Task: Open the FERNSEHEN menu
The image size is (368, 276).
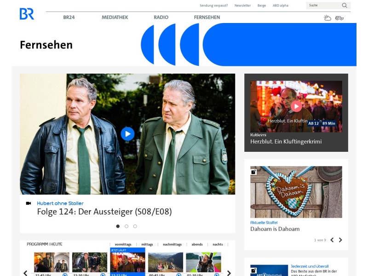Action: (207, 17)
